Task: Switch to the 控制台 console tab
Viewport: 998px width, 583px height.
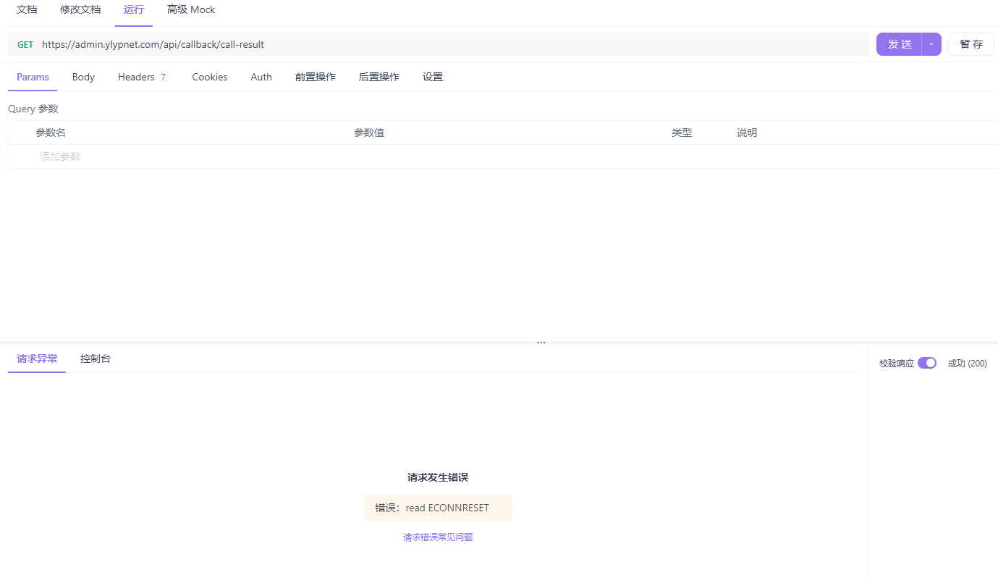Action: pos(96,358)
